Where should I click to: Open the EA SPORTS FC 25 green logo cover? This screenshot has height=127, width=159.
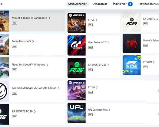point(77,68)
